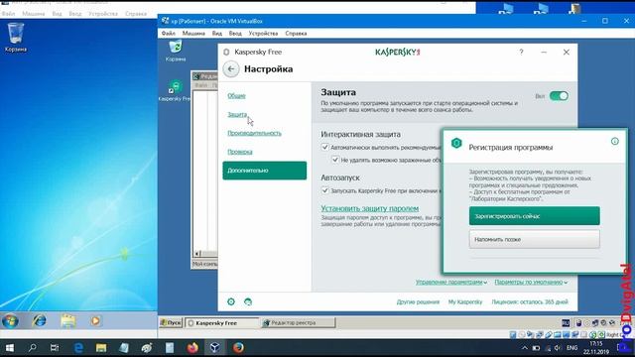This screenshot has height=357, width=635.
Task: Click Справка menu in background VirtualBox window
Action: coord(136,13)
